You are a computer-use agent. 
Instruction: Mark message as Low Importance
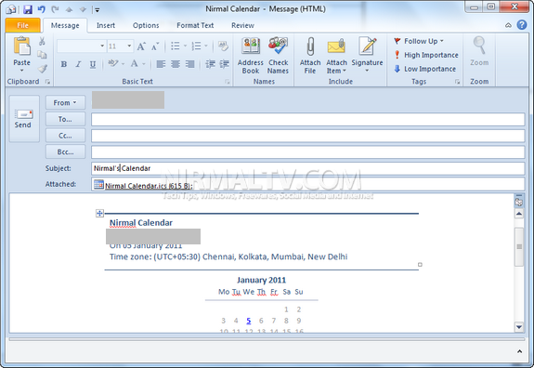(424, 69)
